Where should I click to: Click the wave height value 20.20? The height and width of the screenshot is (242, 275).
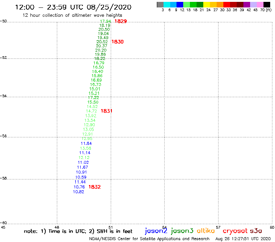(x=101, y=50)
